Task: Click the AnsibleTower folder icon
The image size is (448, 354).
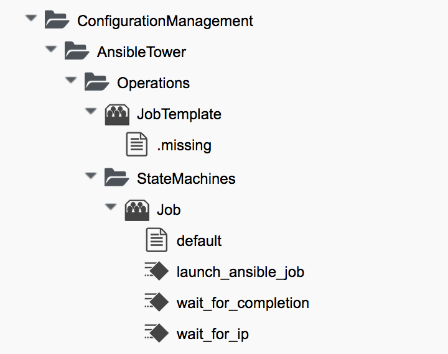Action: click(77, 52)
